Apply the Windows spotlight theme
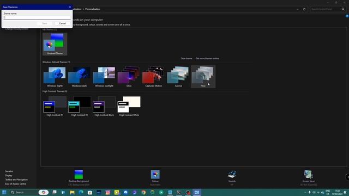The height and width of the screenshot is (196, 349). coord(104,77)
